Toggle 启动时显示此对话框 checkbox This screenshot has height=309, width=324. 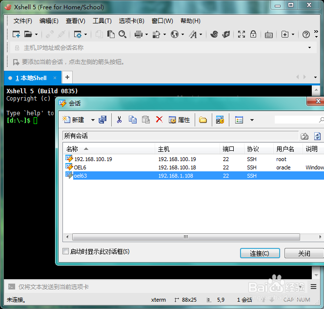(x=65, y=251)
